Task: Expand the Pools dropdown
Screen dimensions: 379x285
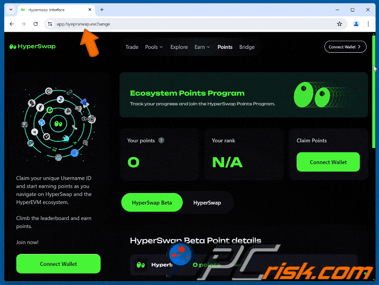Action: (x=154, y=47)
